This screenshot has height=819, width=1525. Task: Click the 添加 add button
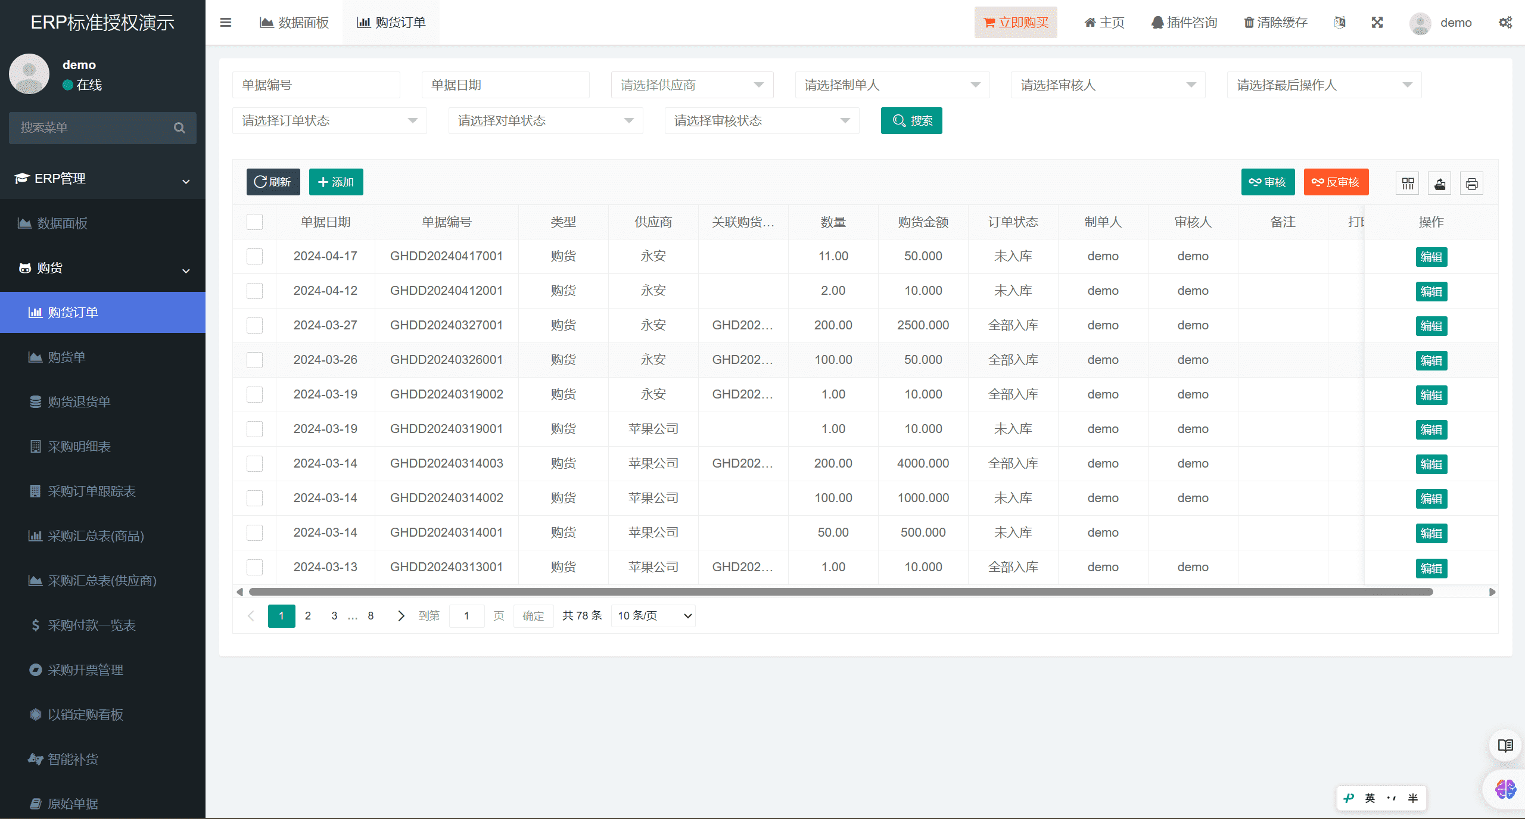click(336, 182)
